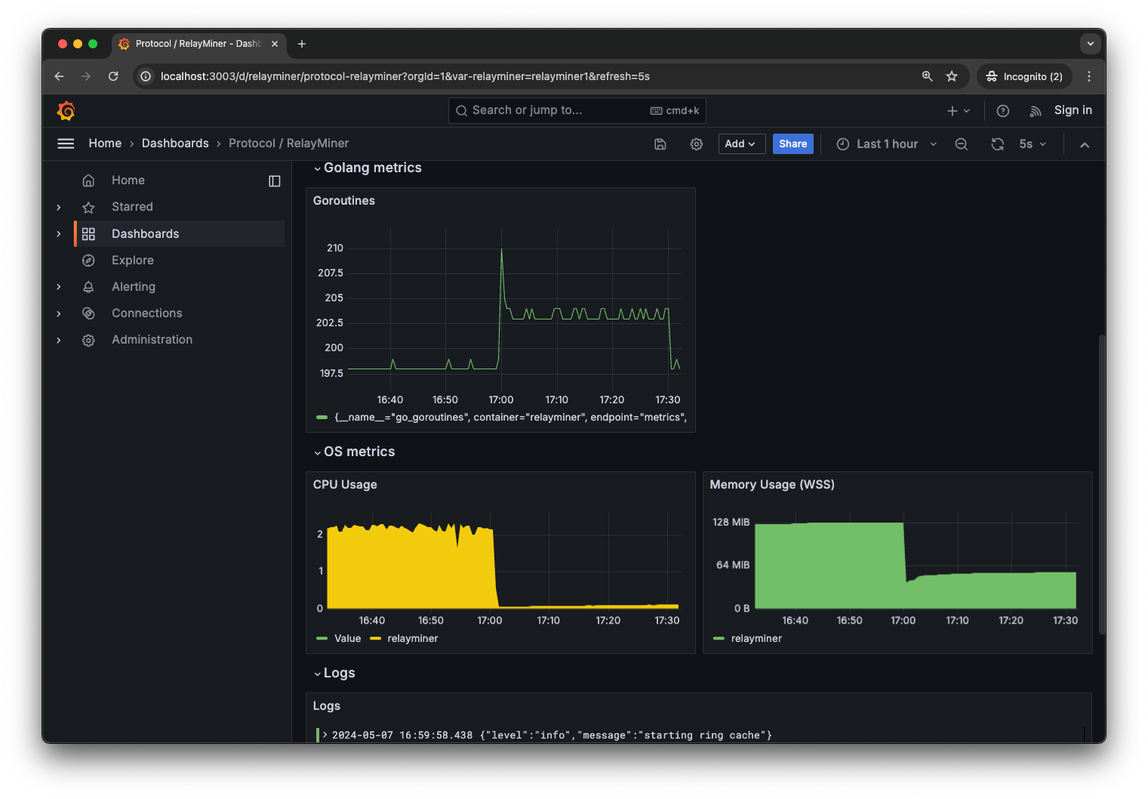
Task: Click the dashboard vertical scrollbar
Action: tap(1102, 483)
